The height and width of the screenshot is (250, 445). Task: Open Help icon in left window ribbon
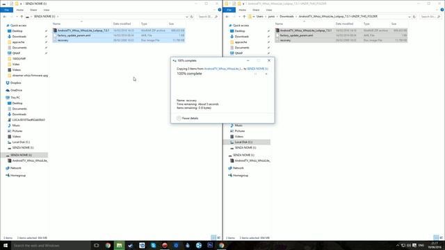pos(220,10)
